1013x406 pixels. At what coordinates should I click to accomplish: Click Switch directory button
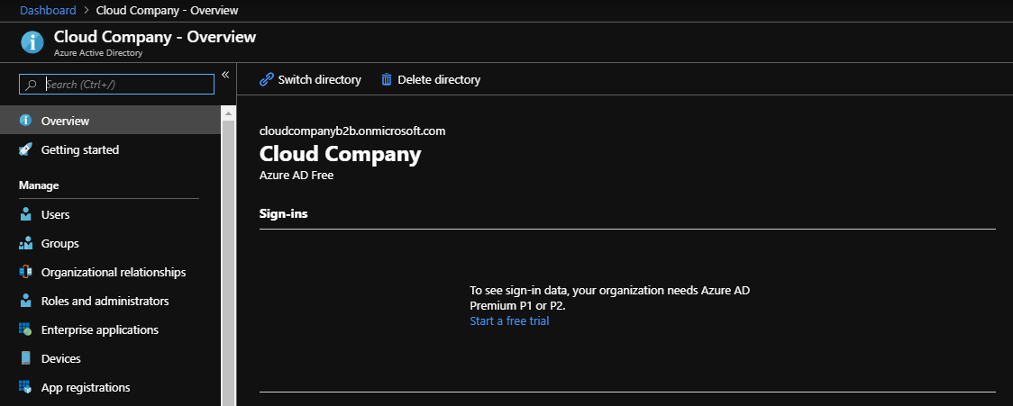click(x=310, y=79)
